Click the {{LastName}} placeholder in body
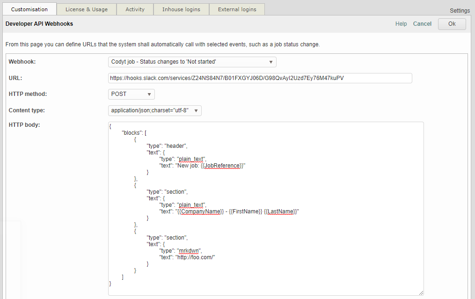Image resolution: width=475 pixels, height=299 pixels. click(281, 211)
